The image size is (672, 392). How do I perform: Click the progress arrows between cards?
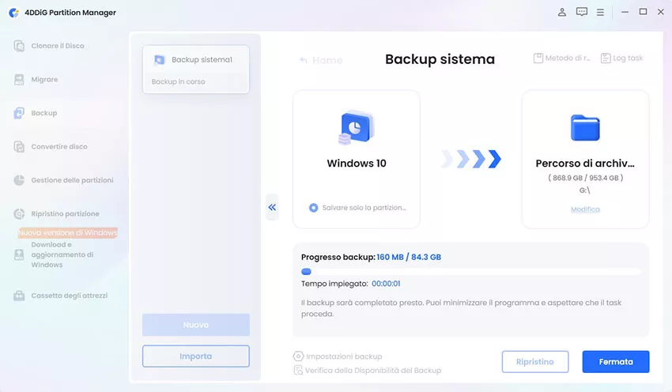pos(471,159)
